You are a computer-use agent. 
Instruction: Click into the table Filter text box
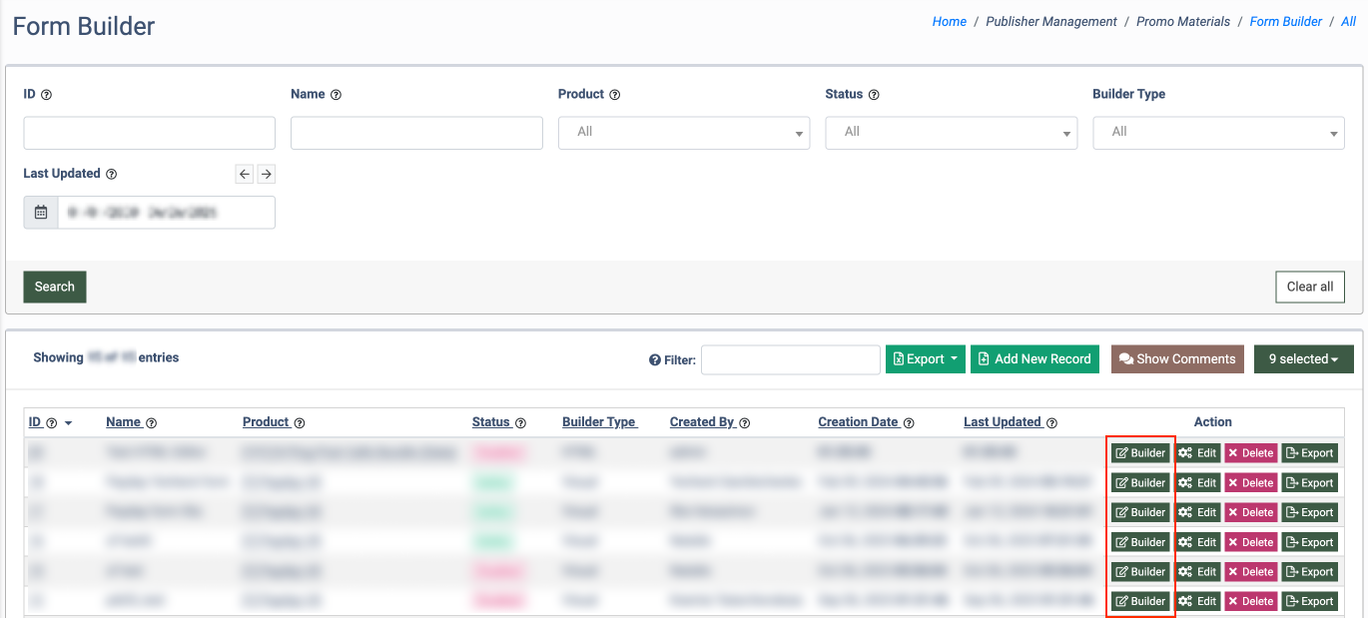pos(790,359)
